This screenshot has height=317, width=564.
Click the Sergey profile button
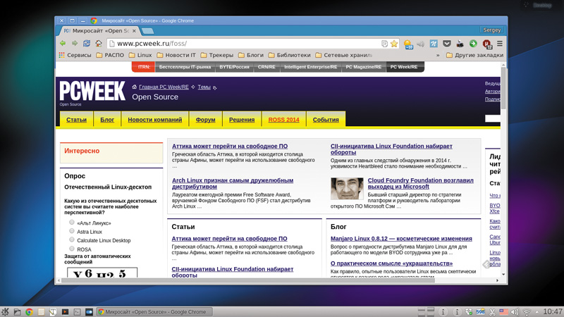491,30
